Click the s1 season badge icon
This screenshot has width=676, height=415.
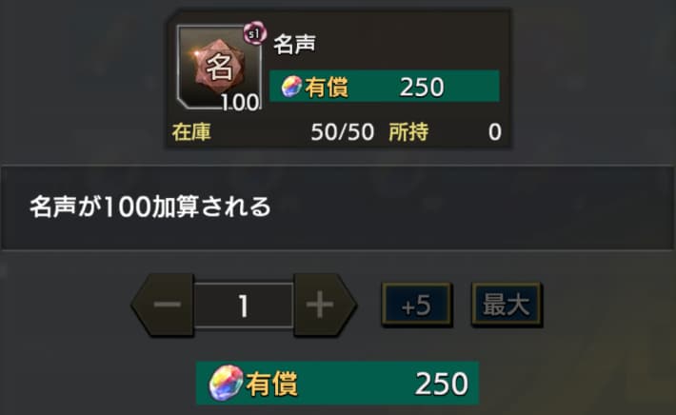[255, 33]
